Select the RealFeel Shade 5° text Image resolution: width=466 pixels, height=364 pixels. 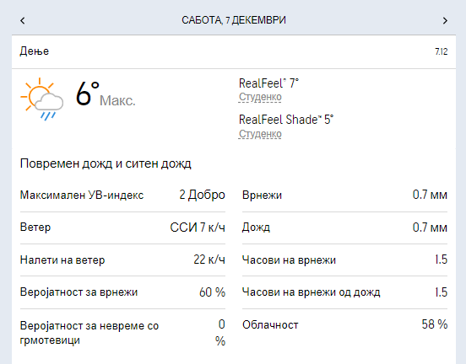[x=286, y=120]
